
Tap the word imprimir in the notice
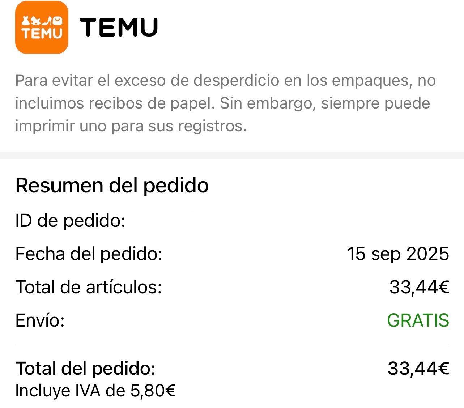click(x=44, y=126)
